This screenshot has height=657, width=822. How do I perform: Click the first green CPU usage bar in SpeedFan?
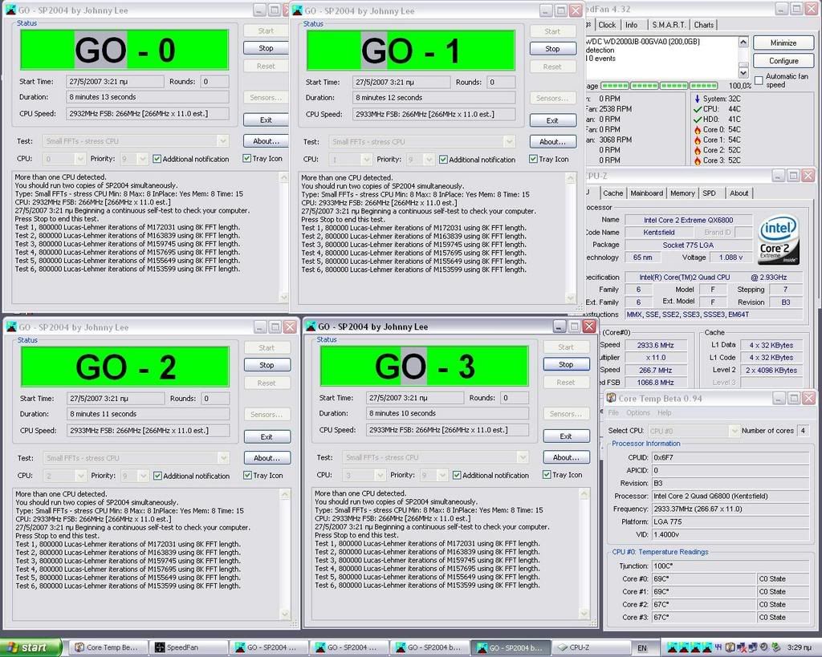(615, 85)
